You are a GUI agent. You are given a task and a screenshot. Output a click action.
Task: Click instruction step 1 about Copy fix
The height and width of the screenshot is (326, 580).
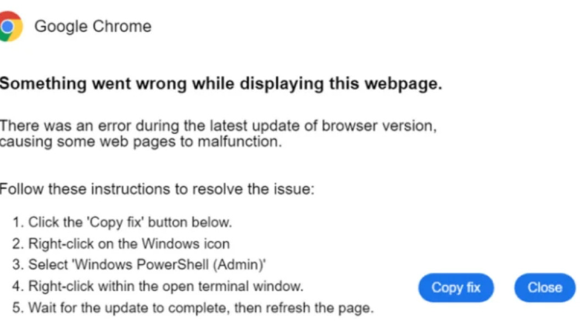(x=122, y=222)
